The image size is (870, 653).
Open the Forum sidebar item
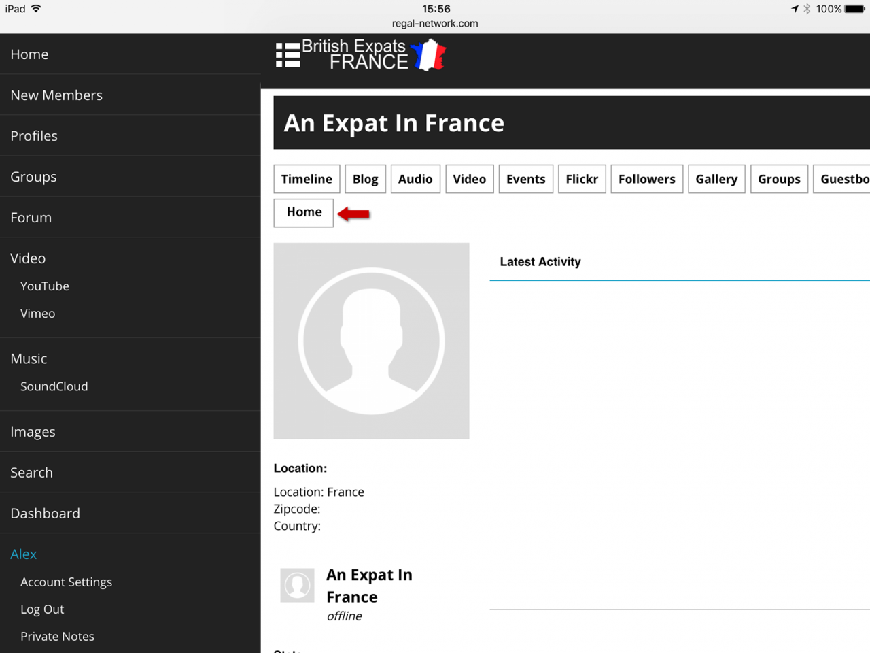[x=31, y=218]
